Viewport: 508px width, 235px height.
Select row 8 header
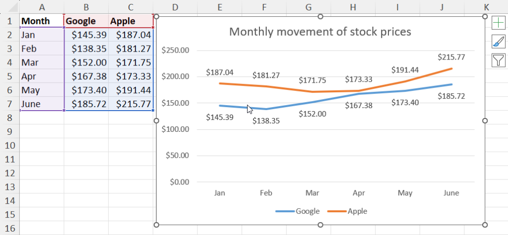pyautogui.click(x=10, y=118)
